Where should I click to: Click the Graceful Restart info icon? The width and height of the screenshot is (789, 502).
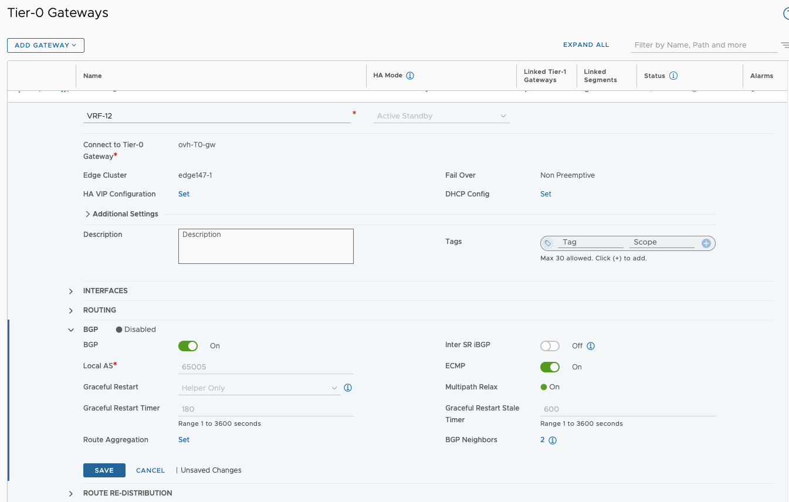348,388
